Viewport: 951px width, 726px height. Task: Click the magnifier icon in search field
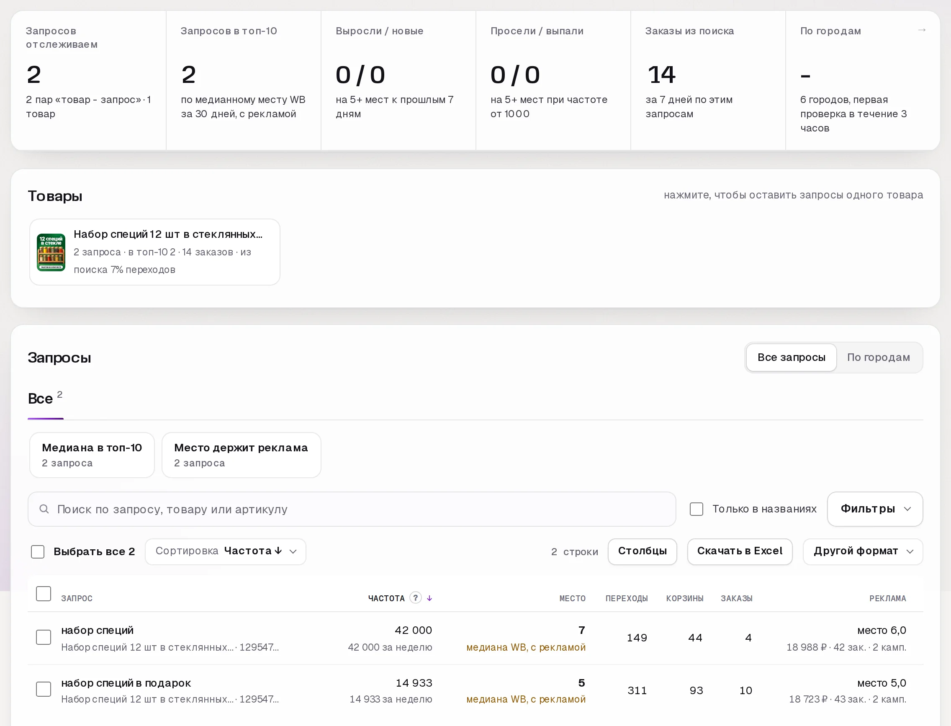tap(44, 509)
